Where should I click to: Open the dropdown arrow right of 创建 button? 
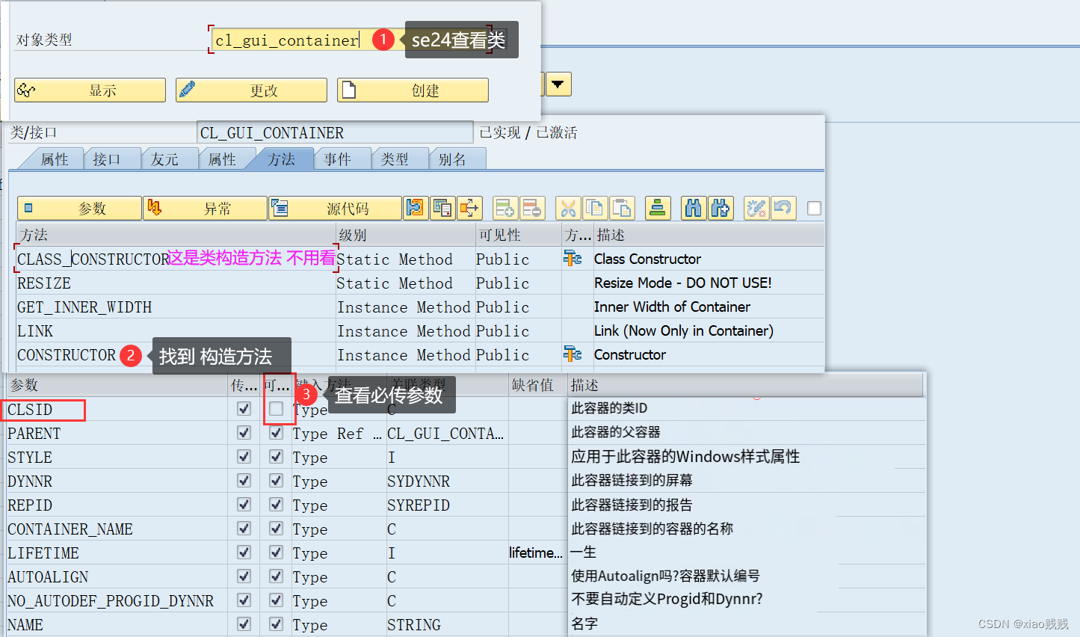pos(558,84)
